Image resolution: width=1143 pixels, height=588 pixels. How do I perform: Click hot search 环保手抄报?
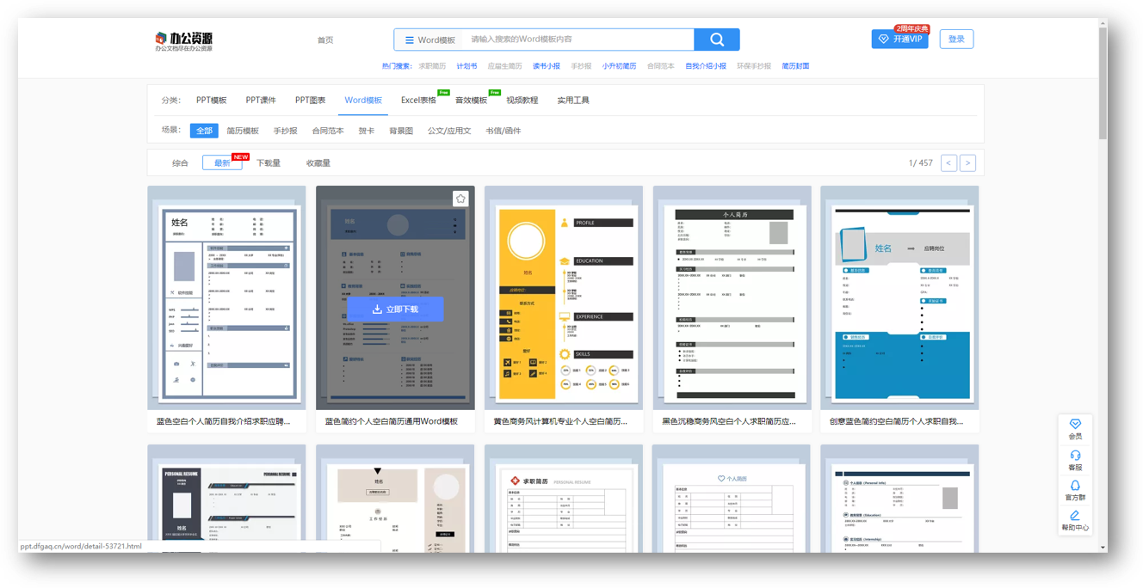point(754,66)
